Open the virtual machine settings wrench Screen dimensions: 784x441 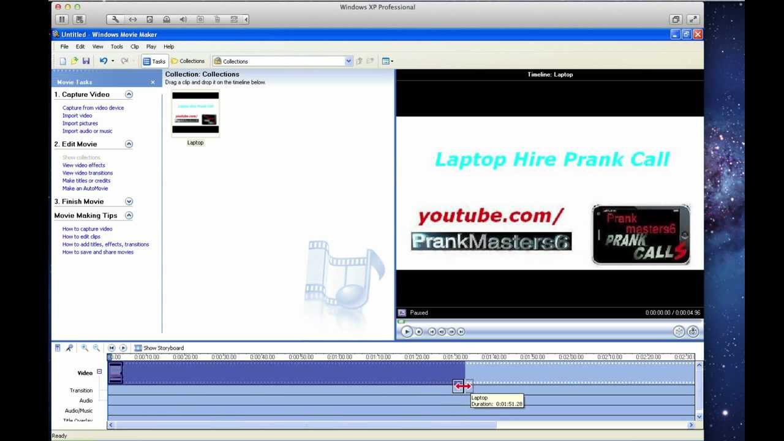115,20
